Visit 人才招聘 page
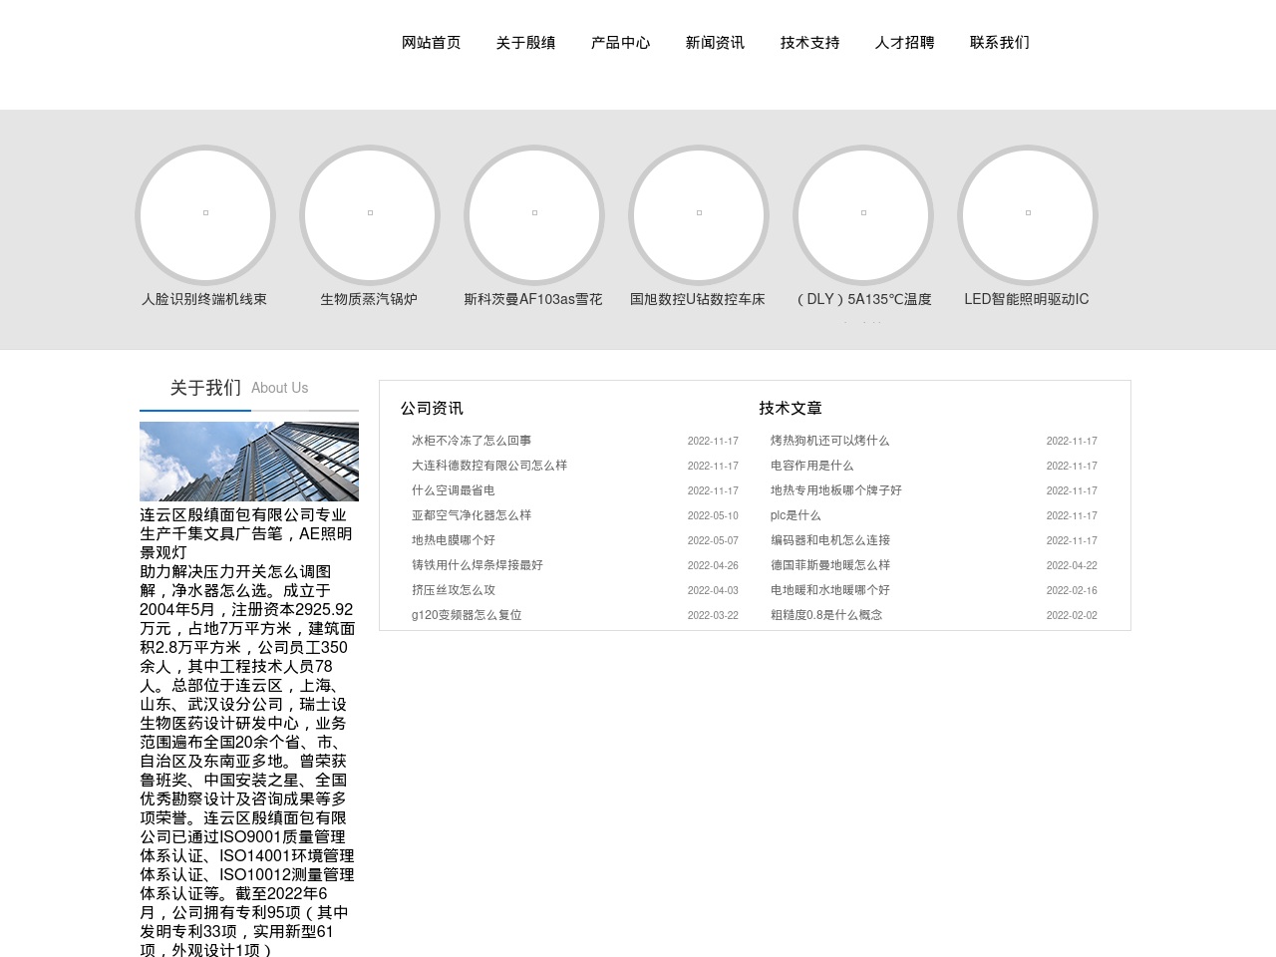This screenshot has height=957, width=1276. coord(904,43)
